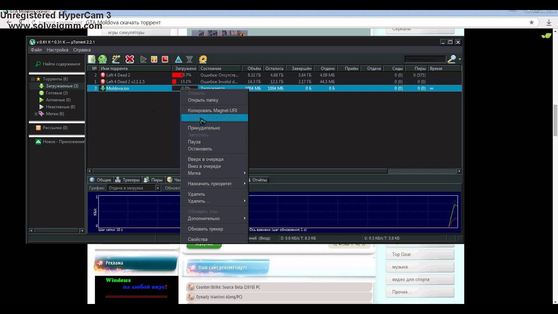Choose Копировать Magnet-URI in context menu
The width and height of the screenshot is (558, 314).
214,110
